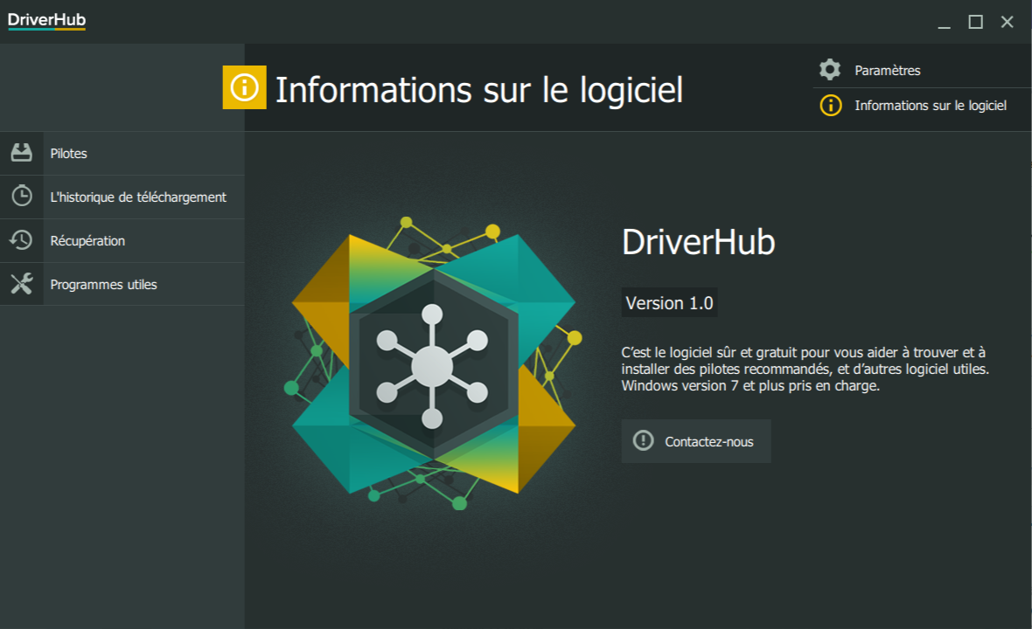Click the software description paragraph
The height and width of the screenshot is (629, 1032).
click(805, 369)
